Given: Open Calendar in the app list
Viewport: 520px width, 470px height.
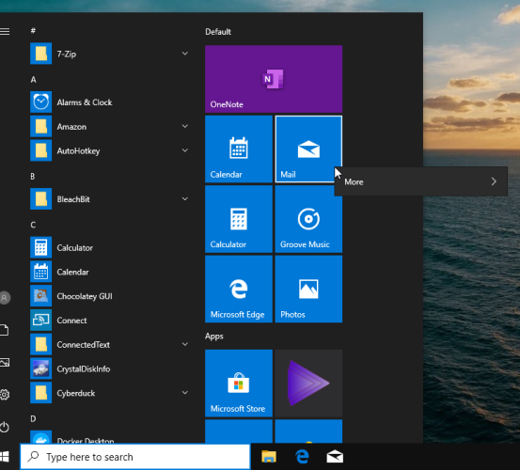Looking at the screenshot, I should (x=109, y=272).
